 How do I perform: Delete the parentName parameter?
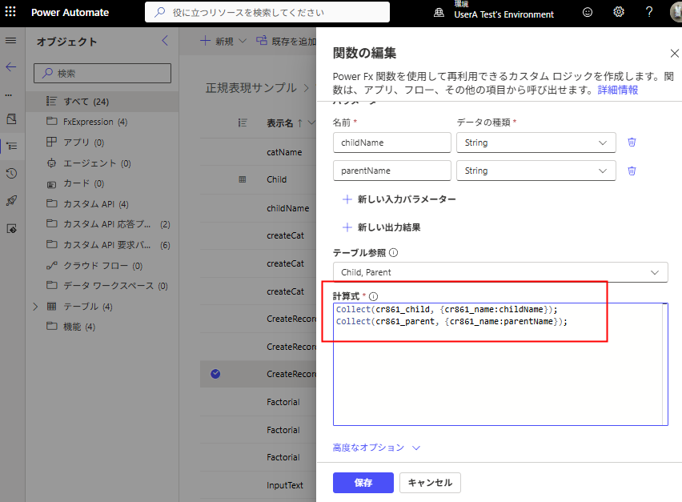tap(632, 171)
